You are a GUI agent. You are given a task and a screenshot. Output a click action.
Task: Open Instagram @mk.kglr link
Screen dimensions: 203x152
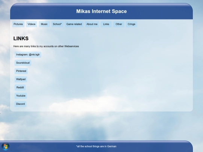[28, 54]
